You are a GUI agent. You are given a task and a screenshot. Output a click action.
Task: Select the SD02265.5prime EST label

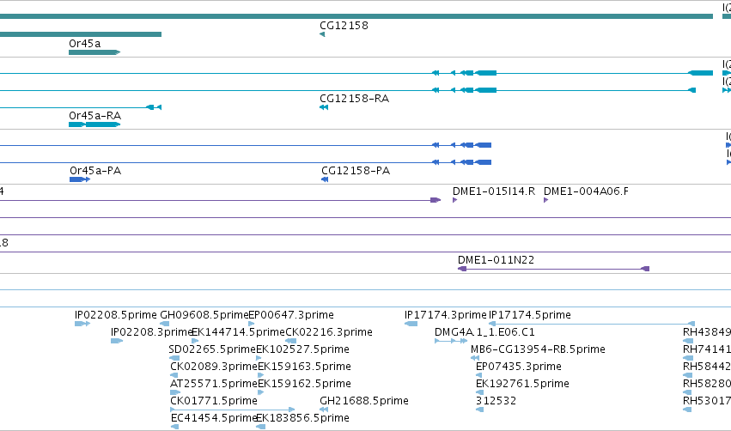click(x=212, y=349)
